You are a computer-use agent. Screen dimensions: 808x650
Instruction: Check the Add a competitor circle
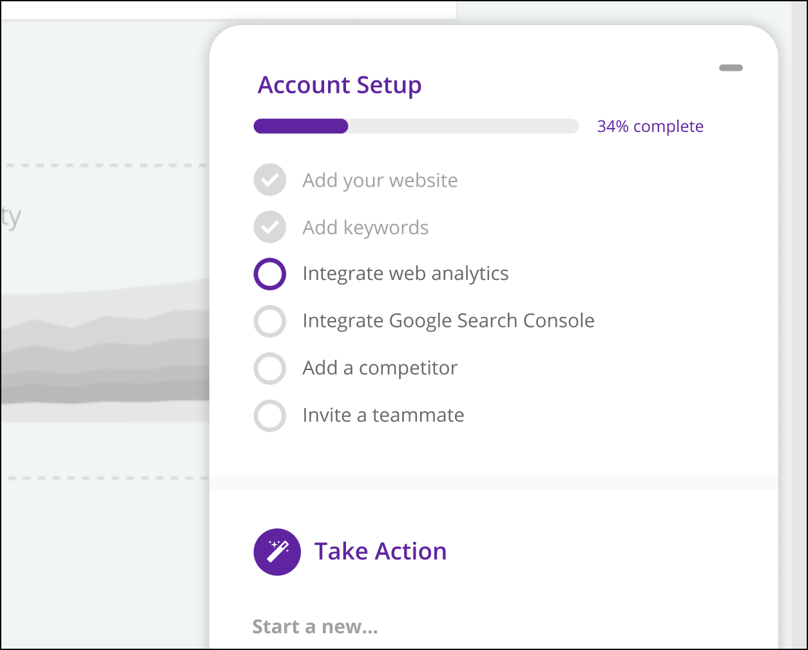click(270, 368)
